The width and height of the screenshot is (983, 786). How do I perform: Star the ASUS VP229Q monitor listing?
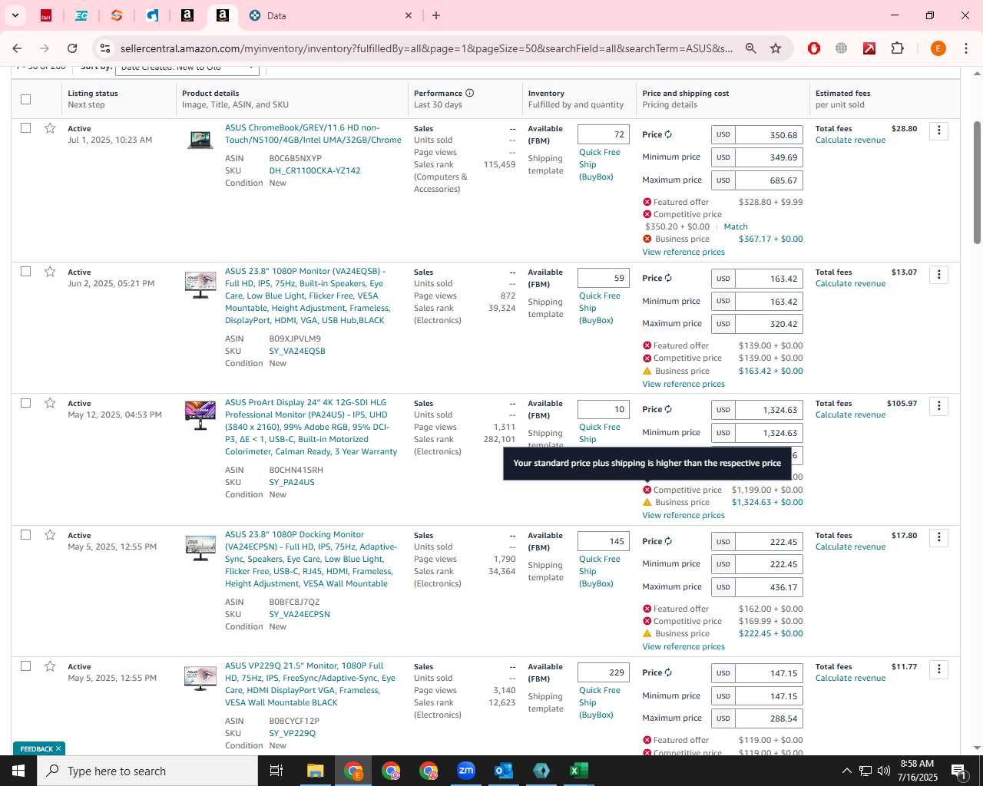[50, 666]
